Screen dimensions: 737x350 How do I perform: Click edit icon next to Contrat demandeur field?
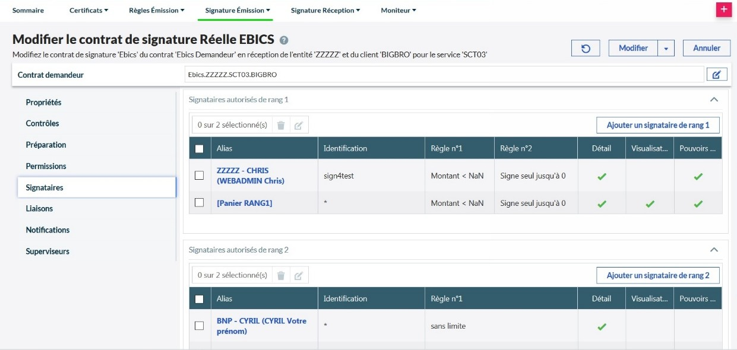coord(716,75)
